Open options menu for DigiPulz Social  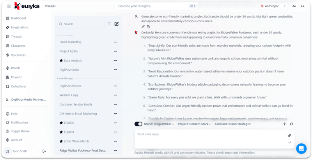115,70
